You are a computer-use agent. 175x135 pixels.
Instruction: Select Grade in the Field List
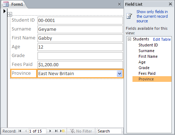click(144, 68)
